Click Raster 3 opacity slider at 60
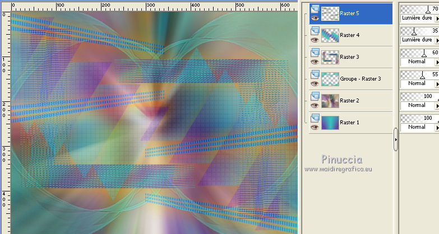Screen dimensions: 439x234 pos(420,53)
